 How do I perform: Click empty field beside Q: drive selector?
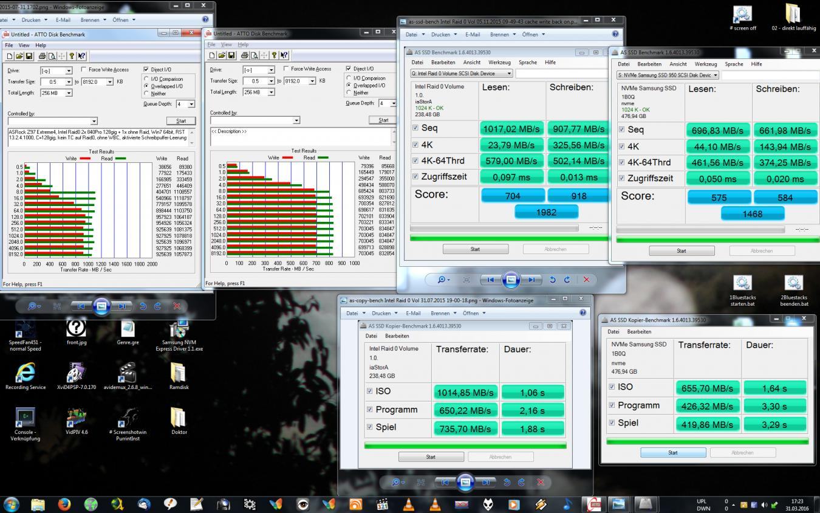561,74
